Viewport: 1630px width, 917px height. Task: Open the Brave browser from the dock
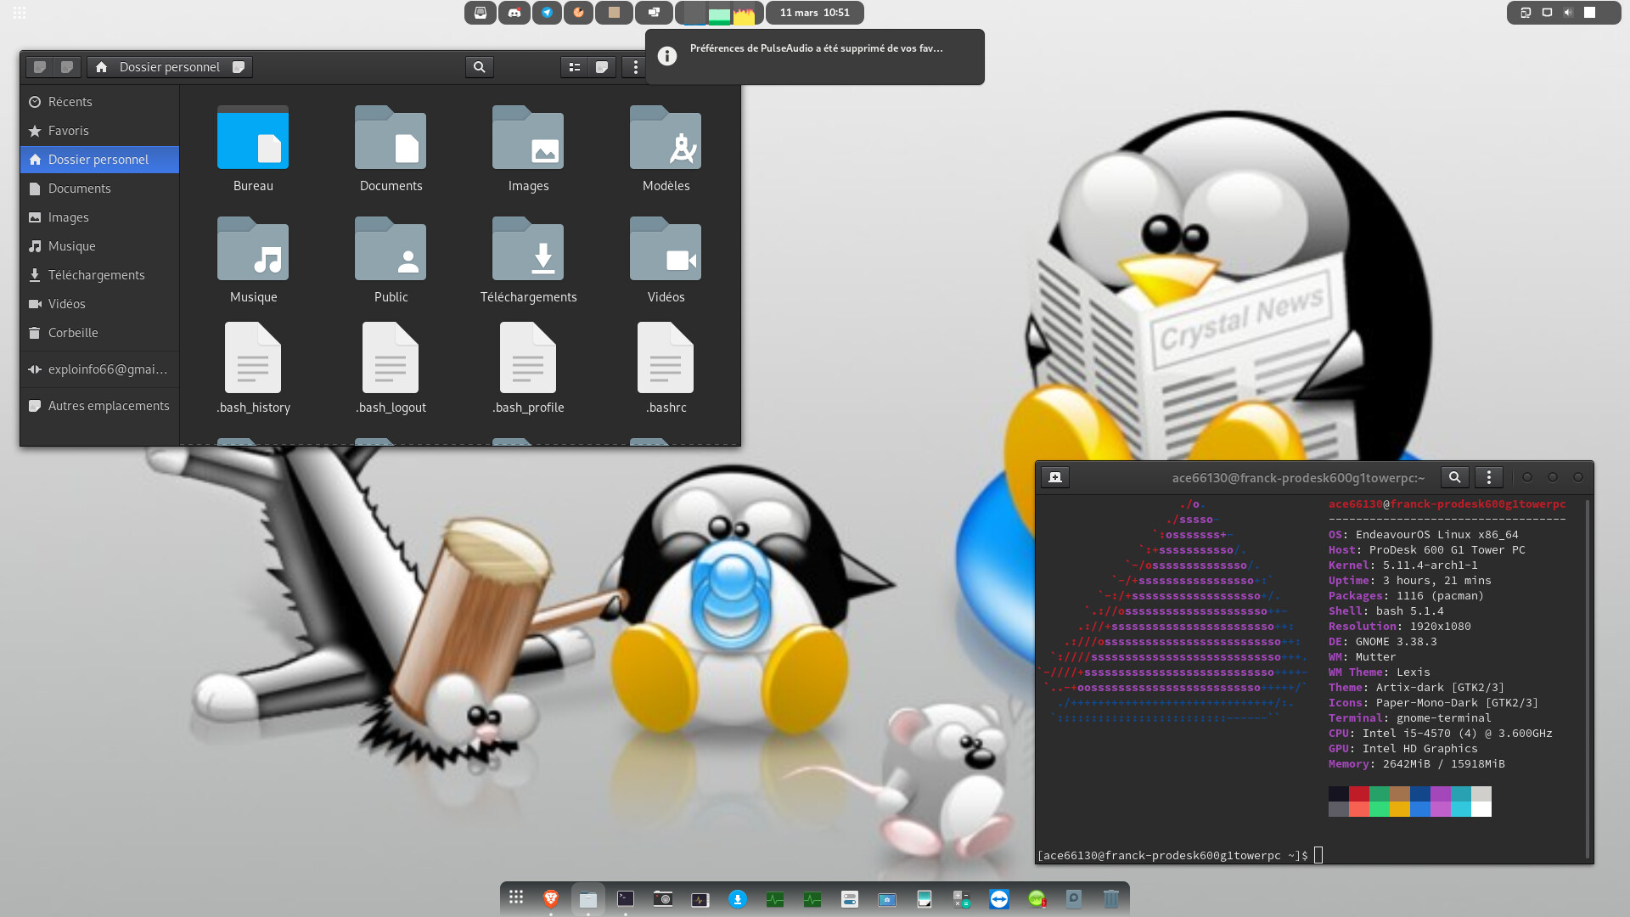point(551,898)
